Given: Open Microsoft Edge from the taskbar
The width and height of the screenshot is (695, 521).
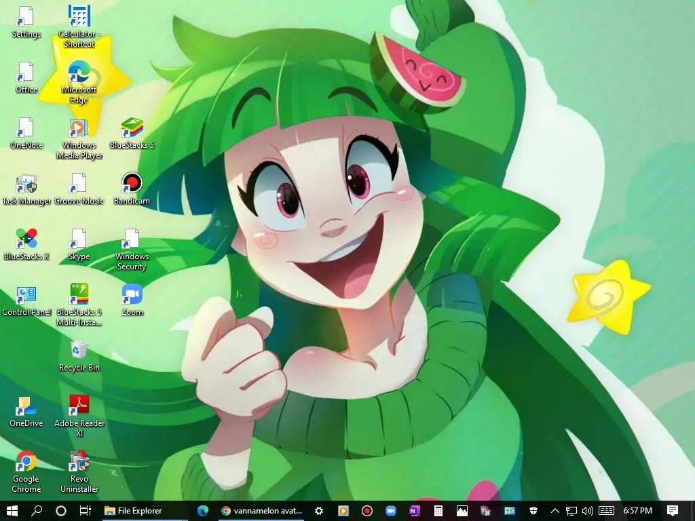Looking at the screenshot, I should [203, 511].
